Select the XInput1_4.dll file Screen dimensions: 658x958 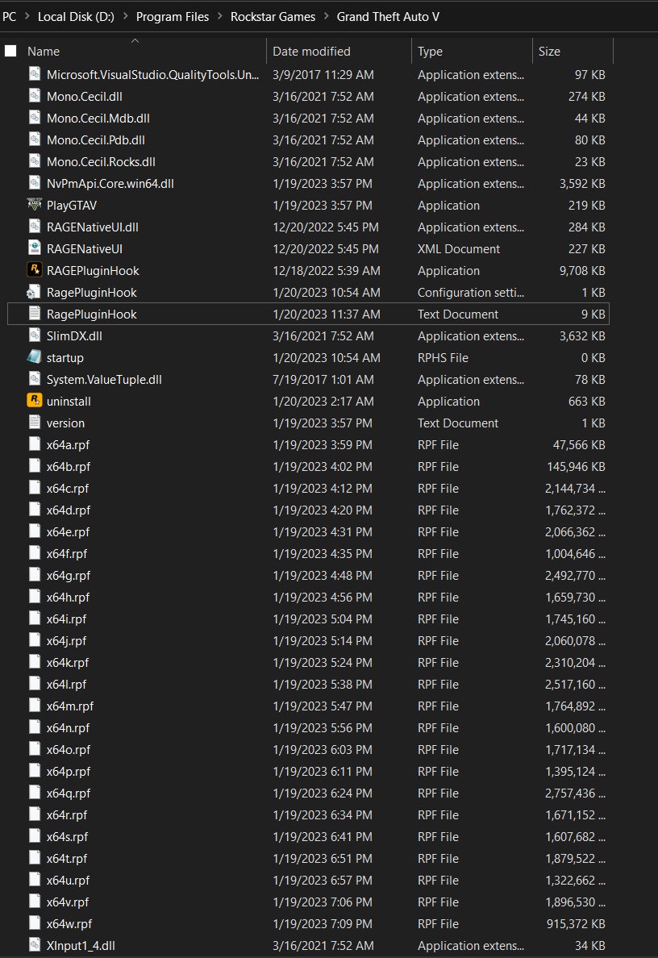81,945
